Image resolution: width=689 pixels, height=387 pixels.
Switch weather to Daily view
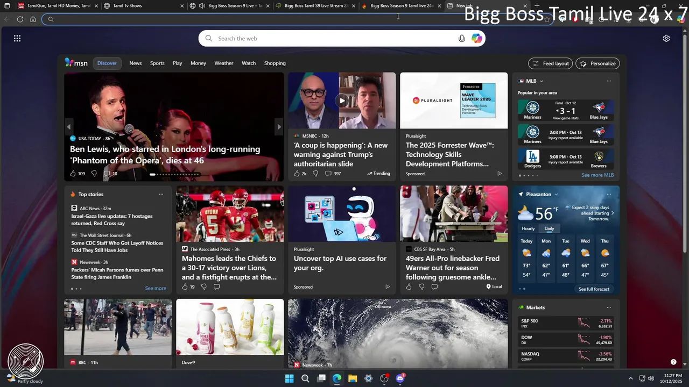(549, 228)
